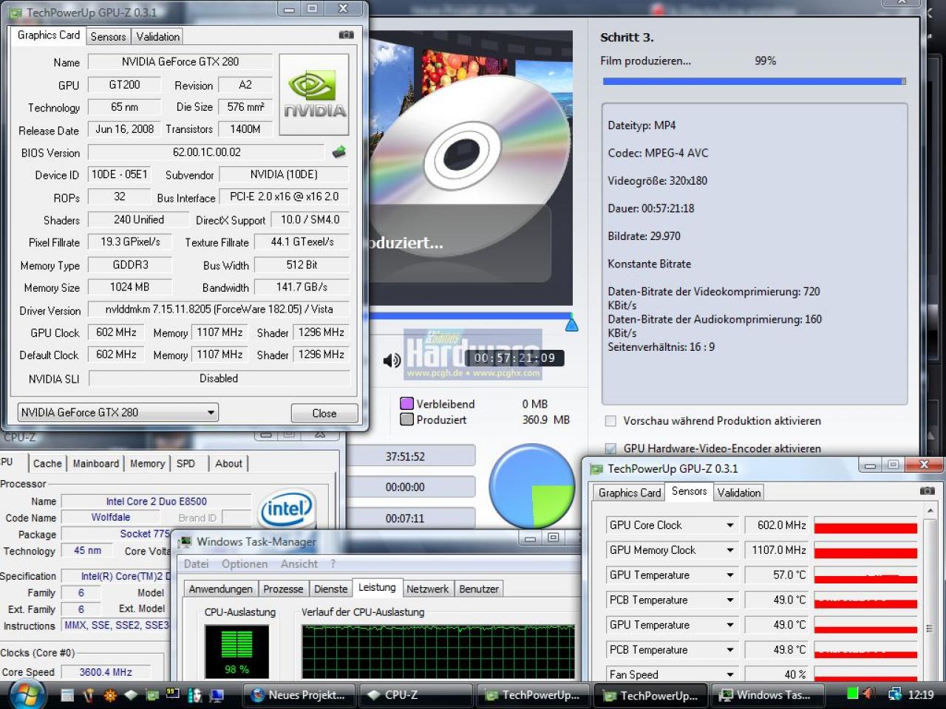Click the white diamond icon in Quick Launch
Screen dimensions: 946x709
point(131,695)
